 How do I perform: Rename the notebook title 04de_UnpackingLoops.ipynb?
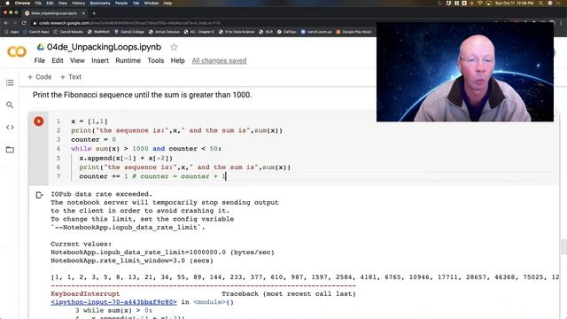coord(105,47)
